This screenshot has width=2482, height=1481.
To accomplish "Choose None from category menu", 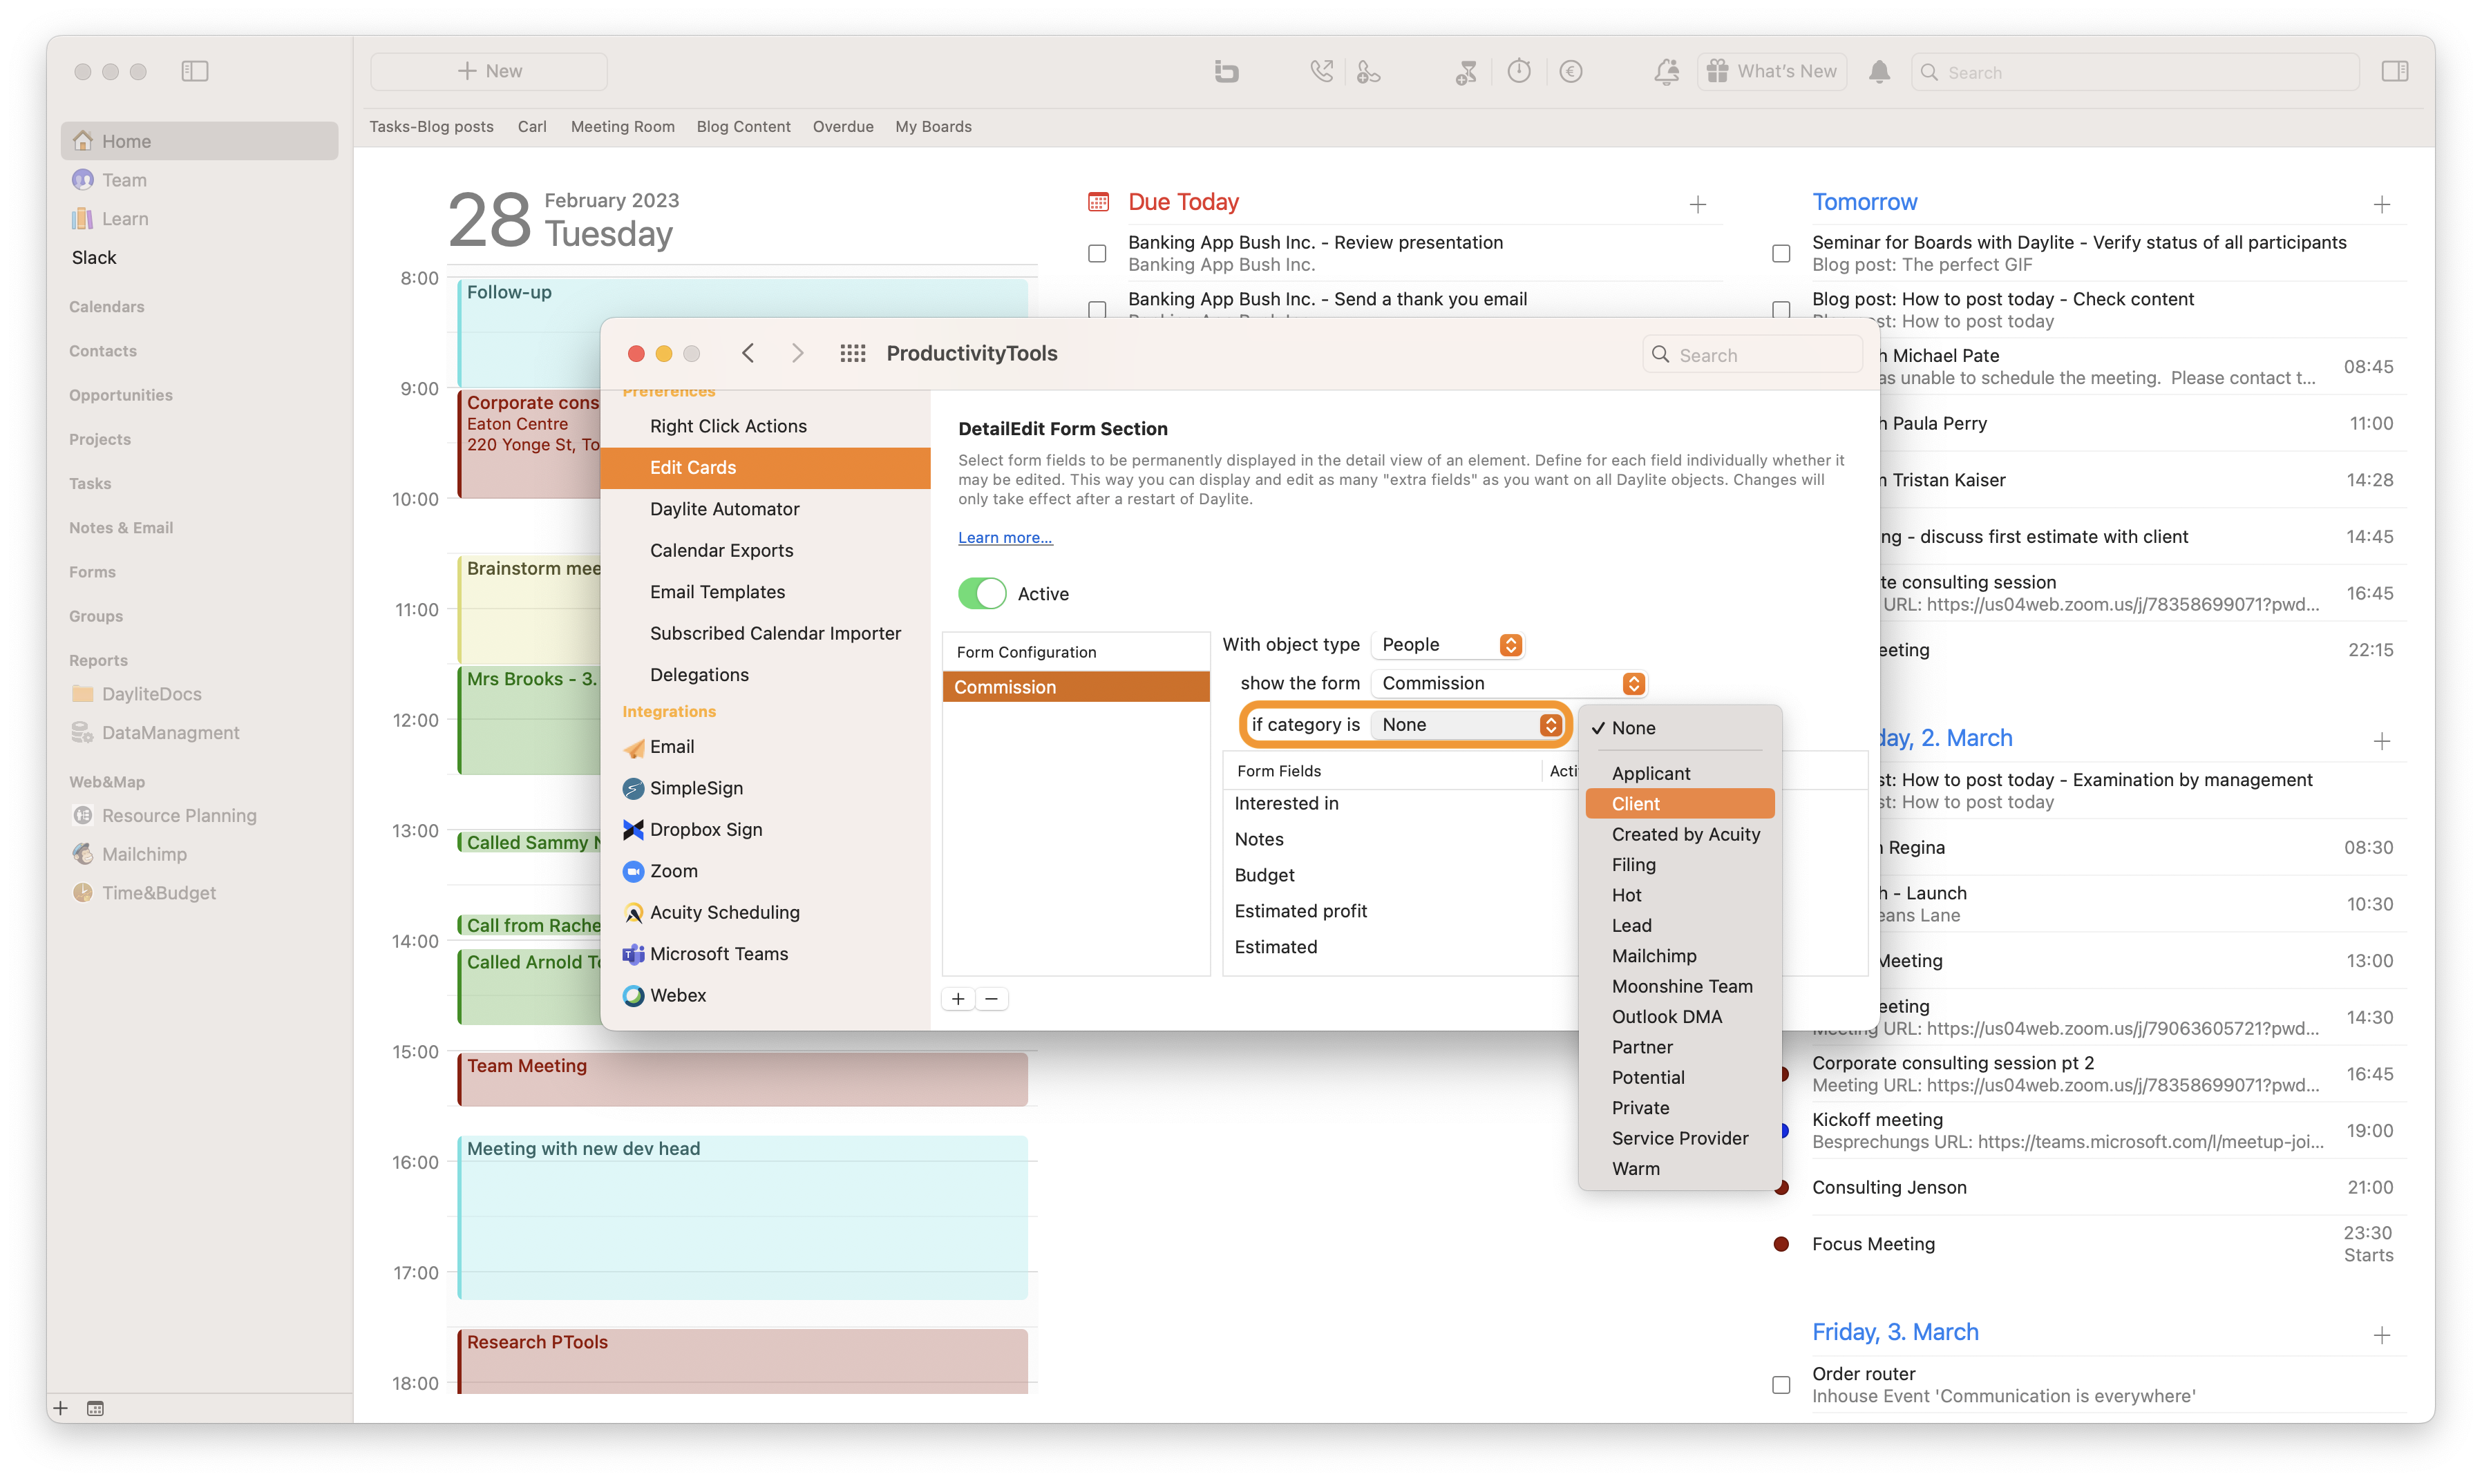I will (x=1680, y=727).
